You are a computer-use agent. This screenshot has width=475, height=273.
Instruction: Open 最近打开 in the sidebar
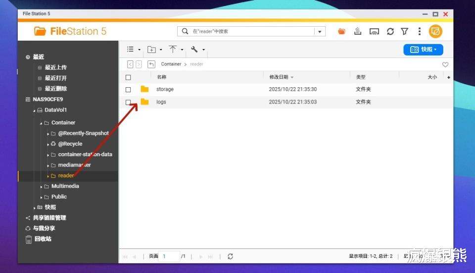pos(56,78)
